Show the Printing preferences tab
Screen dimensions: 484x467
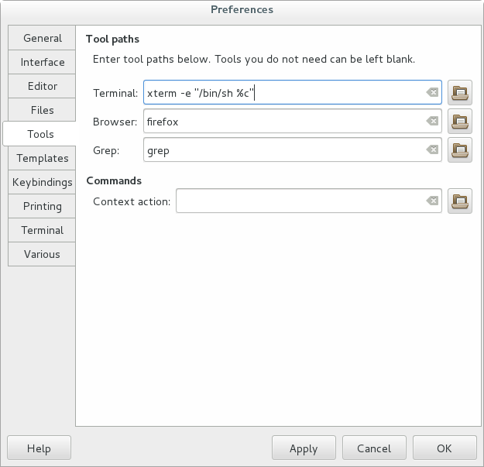click(x=43, y=206)
